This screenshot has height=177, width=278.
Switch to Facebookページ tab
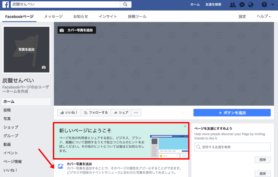click(x=19, y=17)
